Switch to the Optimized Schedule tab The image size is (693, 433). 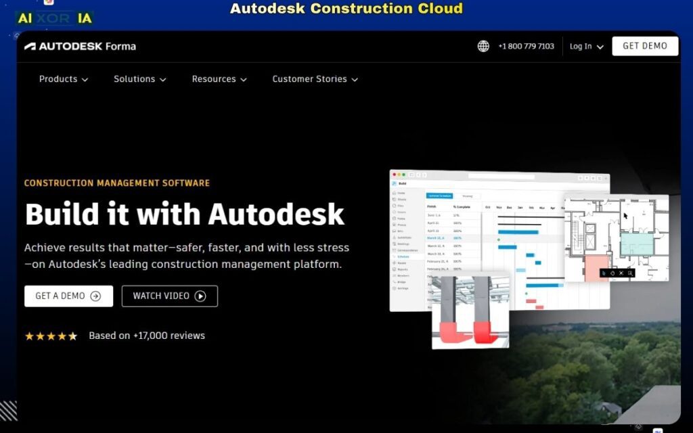click(x=439, y=196)
